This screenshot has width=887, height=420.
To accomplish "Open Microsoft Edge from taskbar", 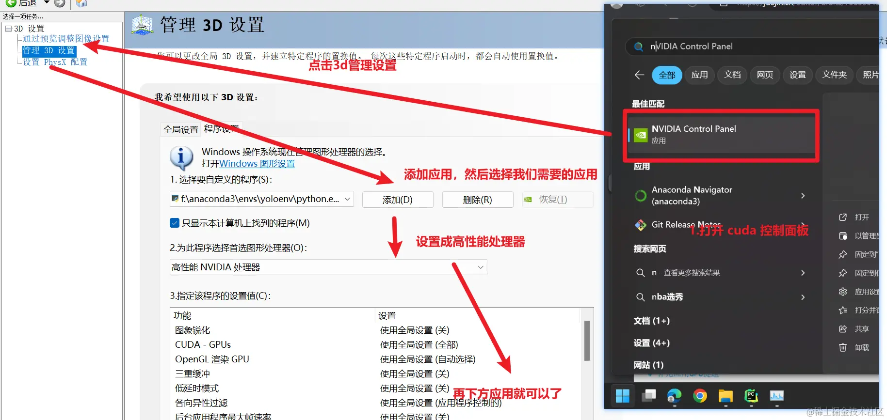I will click(674, 396).
